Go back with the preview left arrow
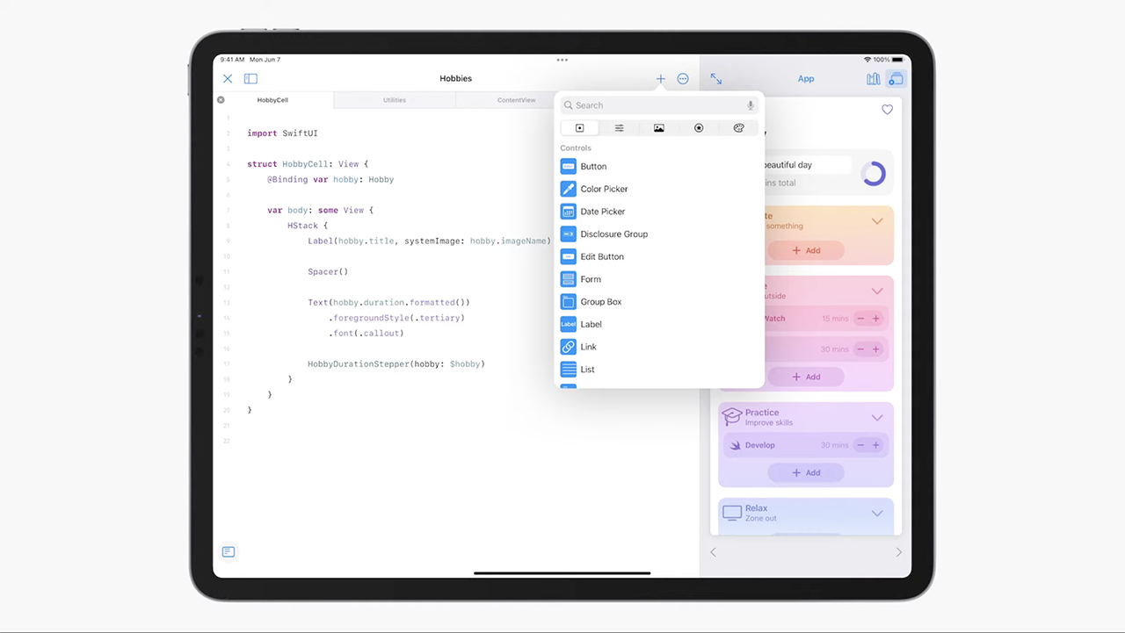 [x=714, y=552]
